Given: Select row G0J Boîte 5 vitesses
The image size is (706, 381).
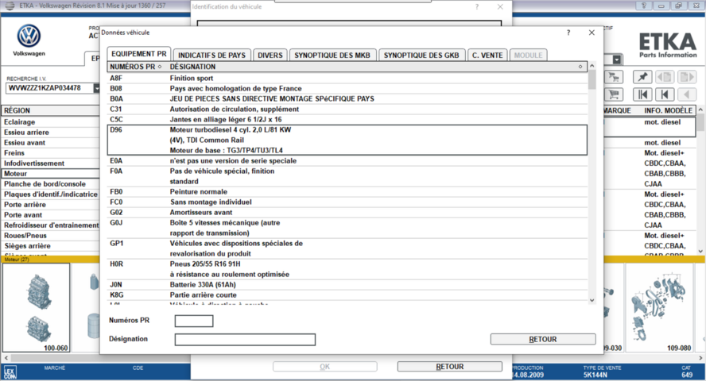Looking at the screenshot, I should pyautogui.click(x=347, y=228).
